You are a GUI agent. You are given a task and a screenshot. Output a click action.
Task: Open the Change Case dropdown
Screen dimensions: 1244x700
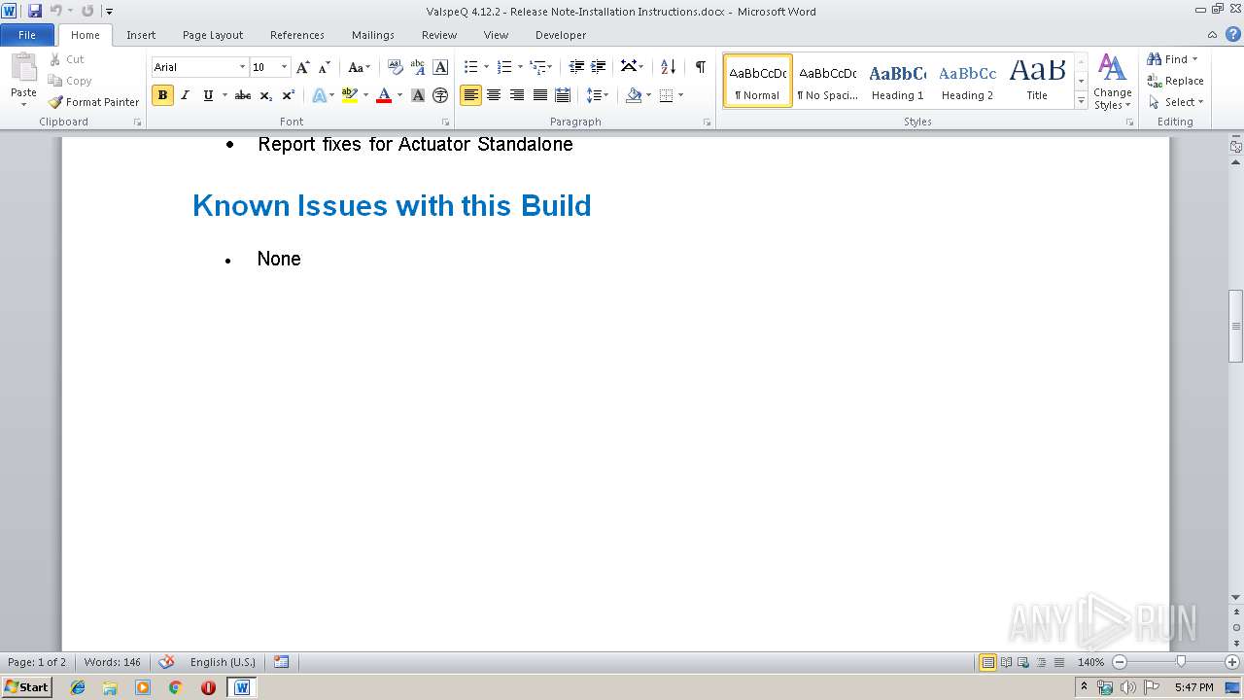pos(359,67)
